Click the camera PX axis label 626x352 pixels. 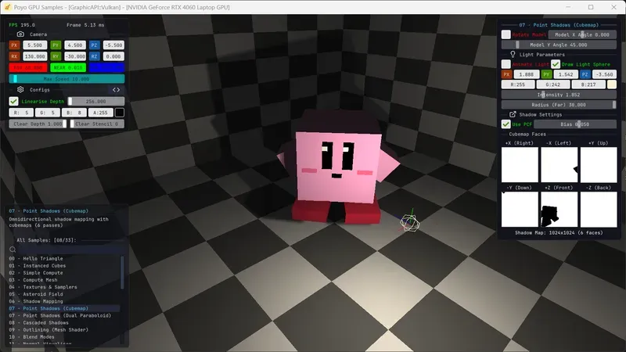tap(14, 45)
